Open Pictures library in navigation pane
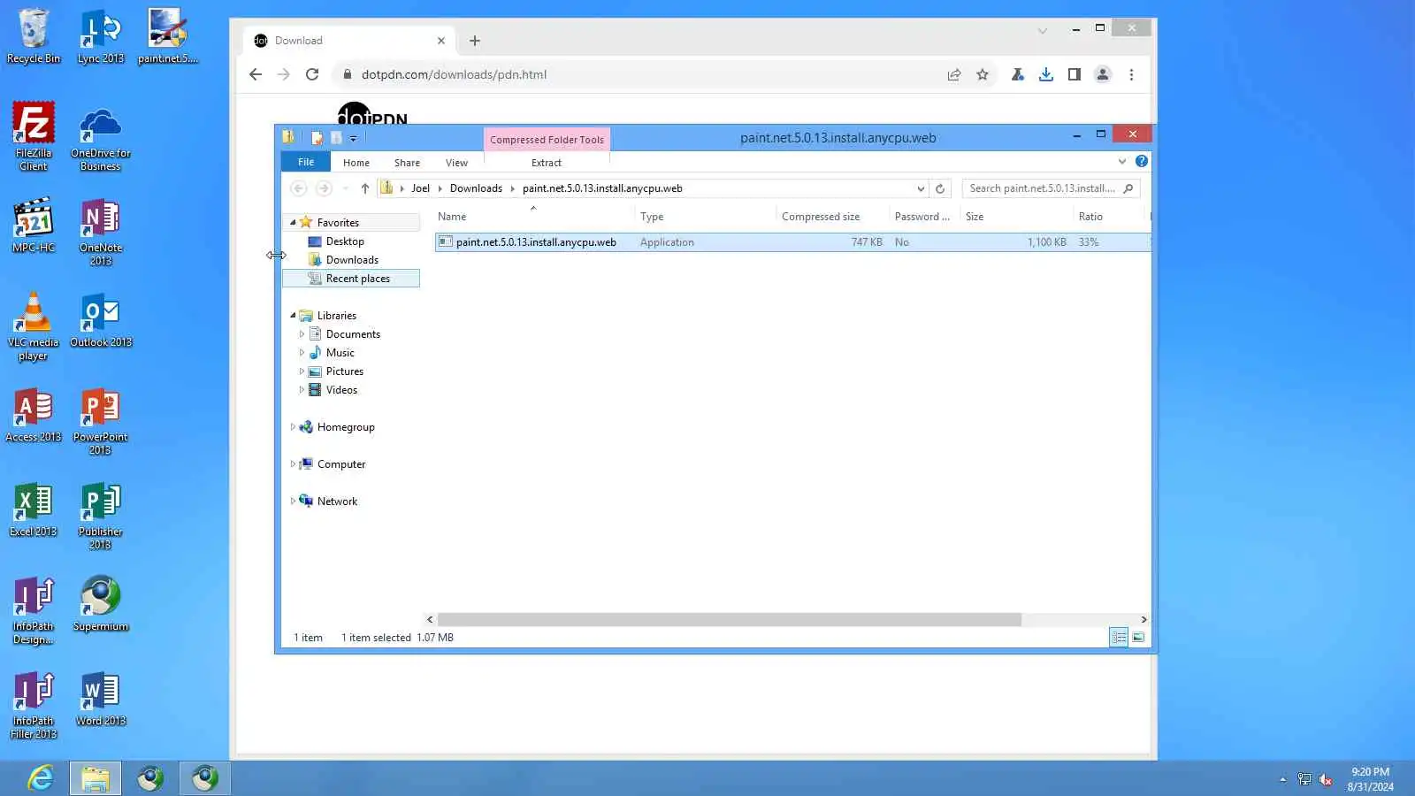This screenshot has width=1415, height=796. (x=344, y=371)
